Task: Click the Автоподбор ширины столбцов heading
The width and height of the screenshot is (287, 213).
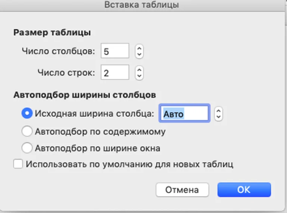Action: (85, 95)
